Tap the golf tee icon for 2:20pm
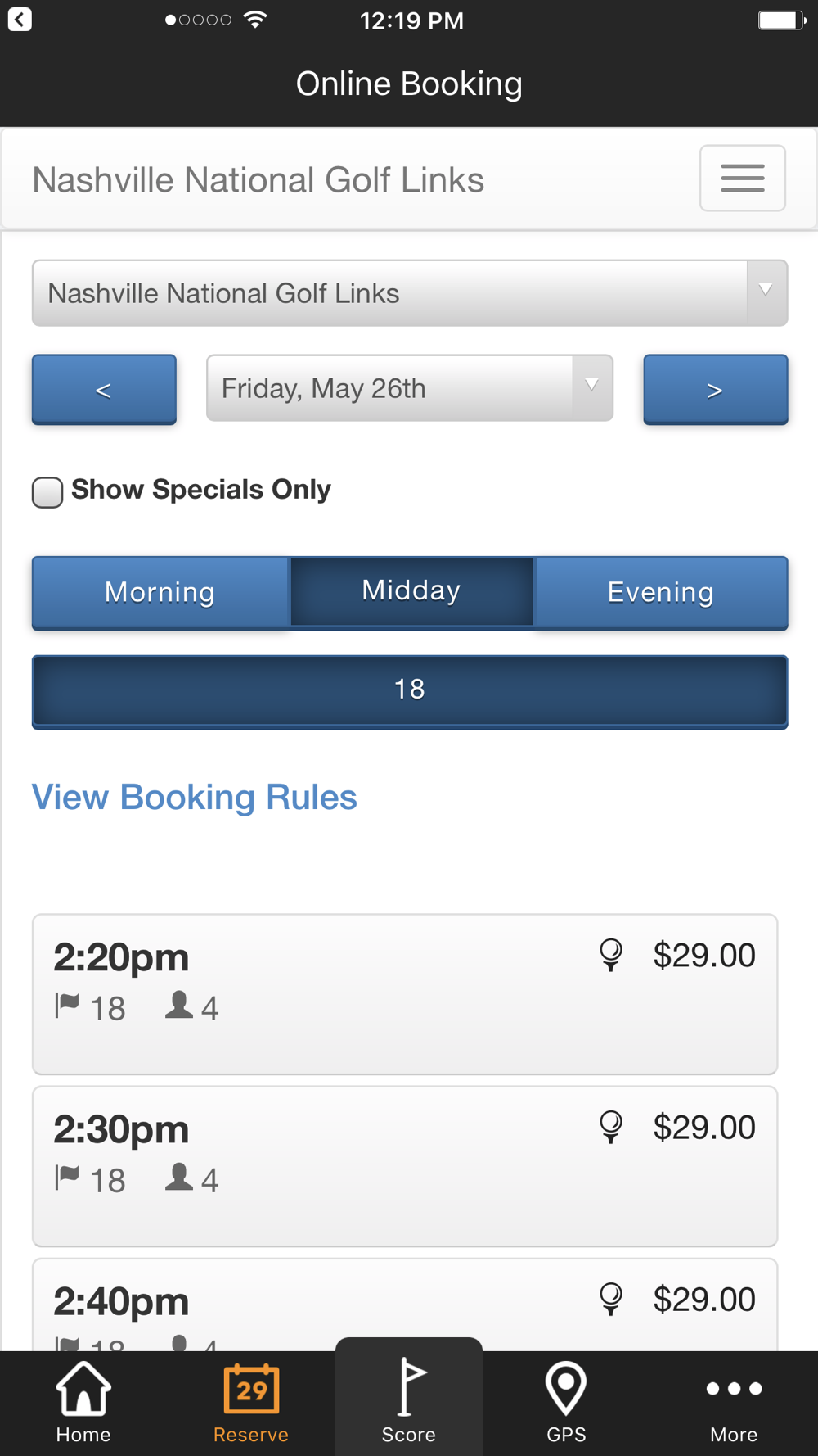 pyautogui.click(x=611, y=955)
